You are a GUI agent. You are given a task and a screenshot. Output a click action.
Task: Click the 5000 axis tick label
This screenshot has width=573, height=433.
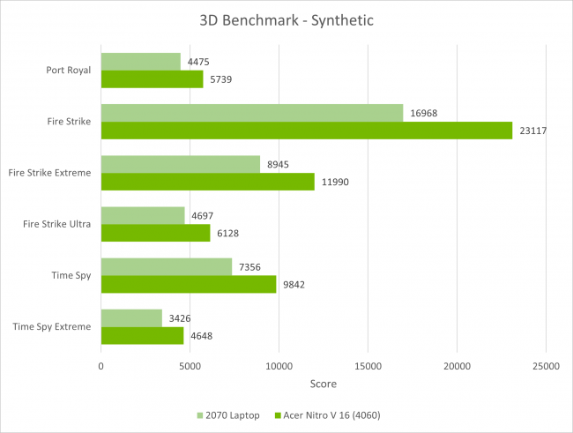tap(190, 366)
